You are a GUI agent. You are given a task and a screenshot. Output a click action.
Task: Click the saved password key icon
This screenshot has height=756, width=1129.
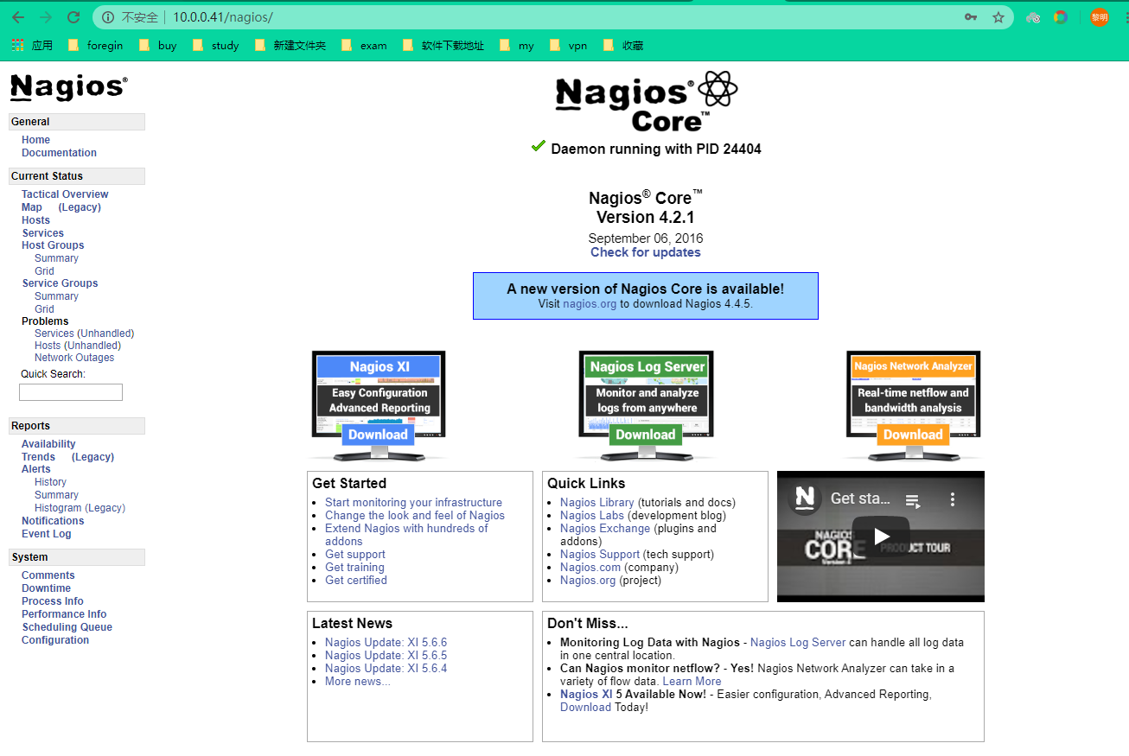pyautogui.click(x=971, y=17)
